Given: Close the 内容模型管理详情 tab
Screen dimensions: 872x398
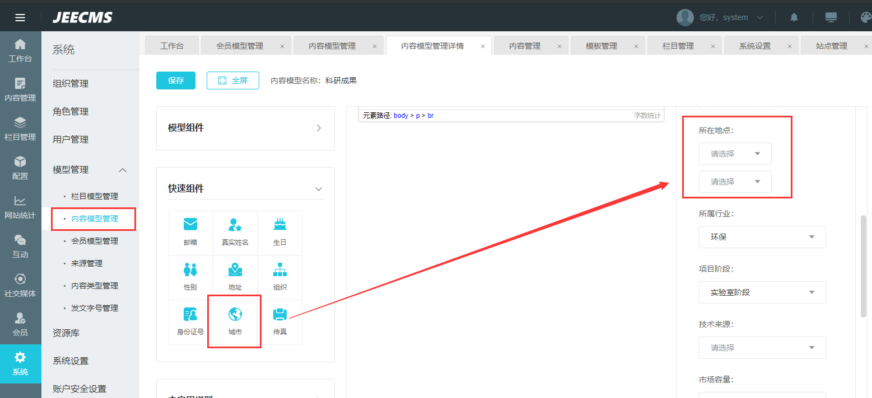Looking at the screenshot, I should (x=483, y=46).
